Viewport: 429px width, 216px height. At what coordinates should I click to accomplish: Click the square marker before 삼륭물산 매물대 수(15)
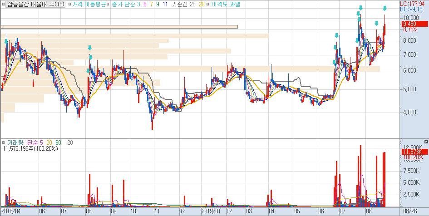(4, 5)
